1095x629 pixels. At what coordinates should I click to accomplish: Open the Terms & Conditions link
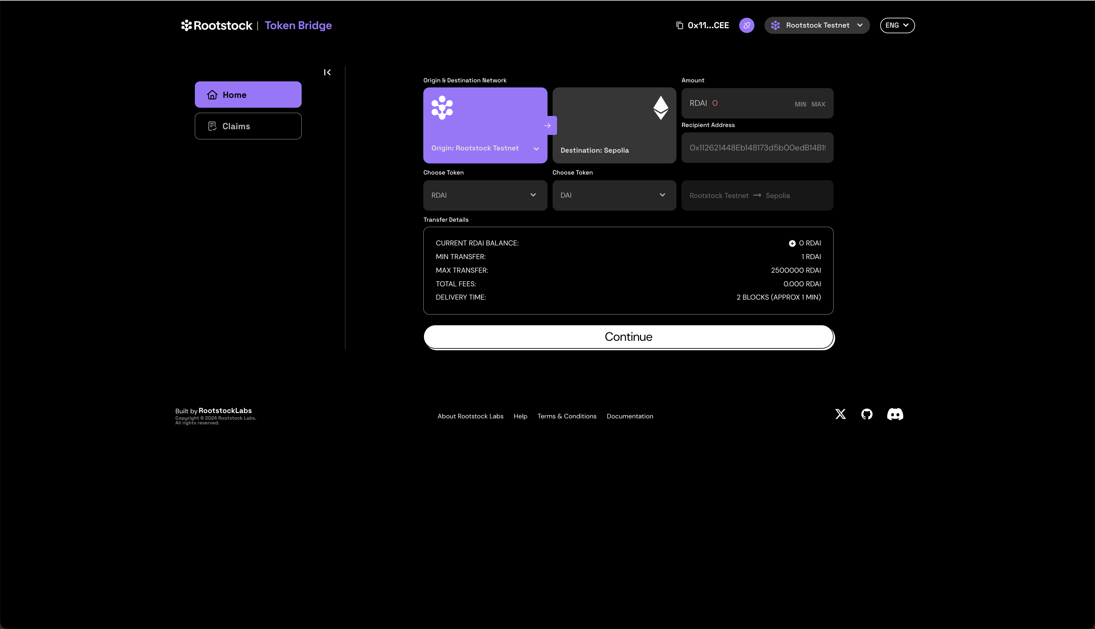click(567, 416)
